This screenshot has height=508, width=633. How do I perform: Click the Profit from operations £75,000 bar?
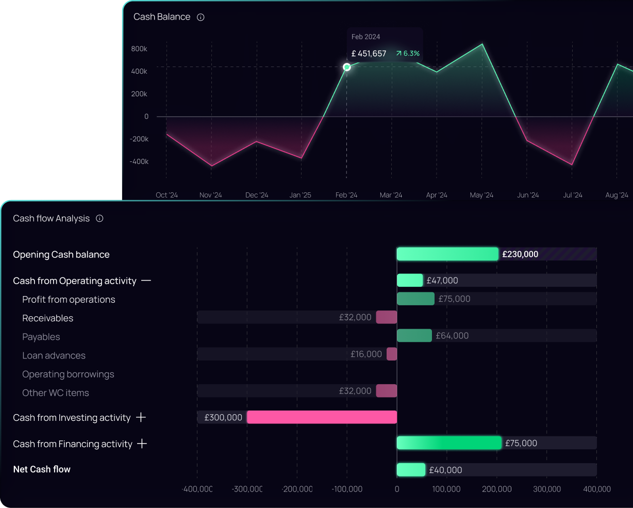coord(415,299)
